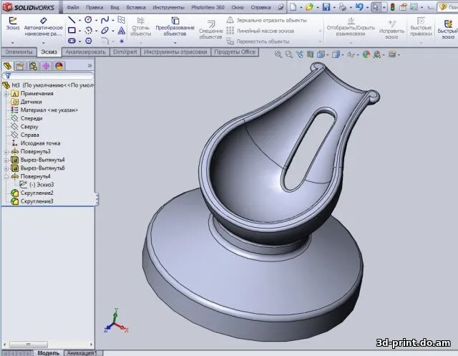Switch to the DimXpert tab
Image resolution: width=458 pixels, height=356 pixels.
point(125,52)
